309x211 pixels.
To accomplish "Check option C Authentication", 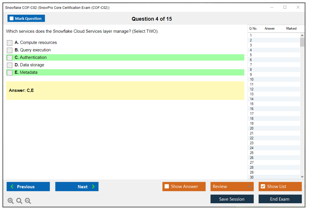I will pos(10,58).
